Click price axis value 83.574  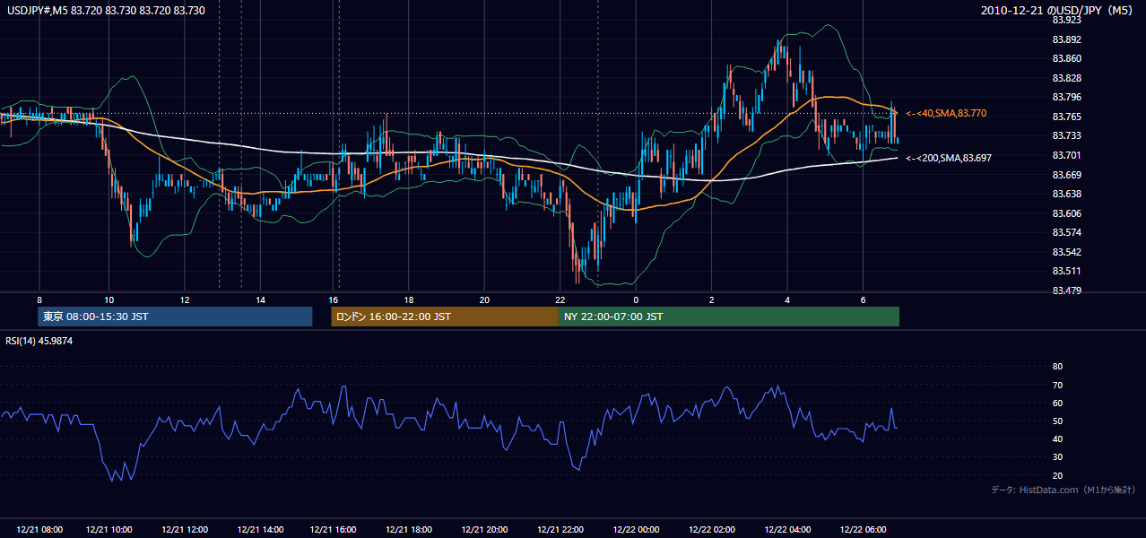pyautogui.click(x=1067, y=232)
